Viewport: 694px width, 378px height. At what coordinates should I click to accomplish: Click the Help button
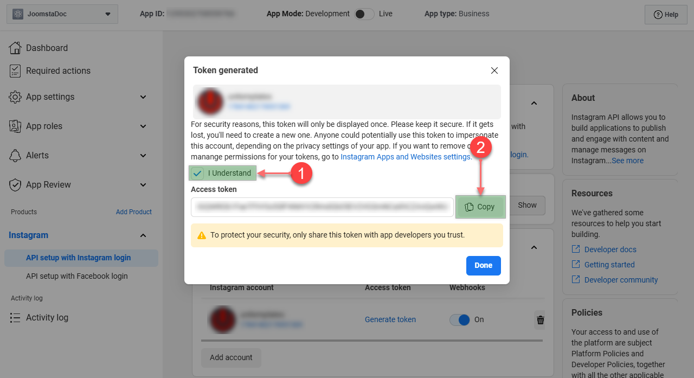tap(666, 15)
